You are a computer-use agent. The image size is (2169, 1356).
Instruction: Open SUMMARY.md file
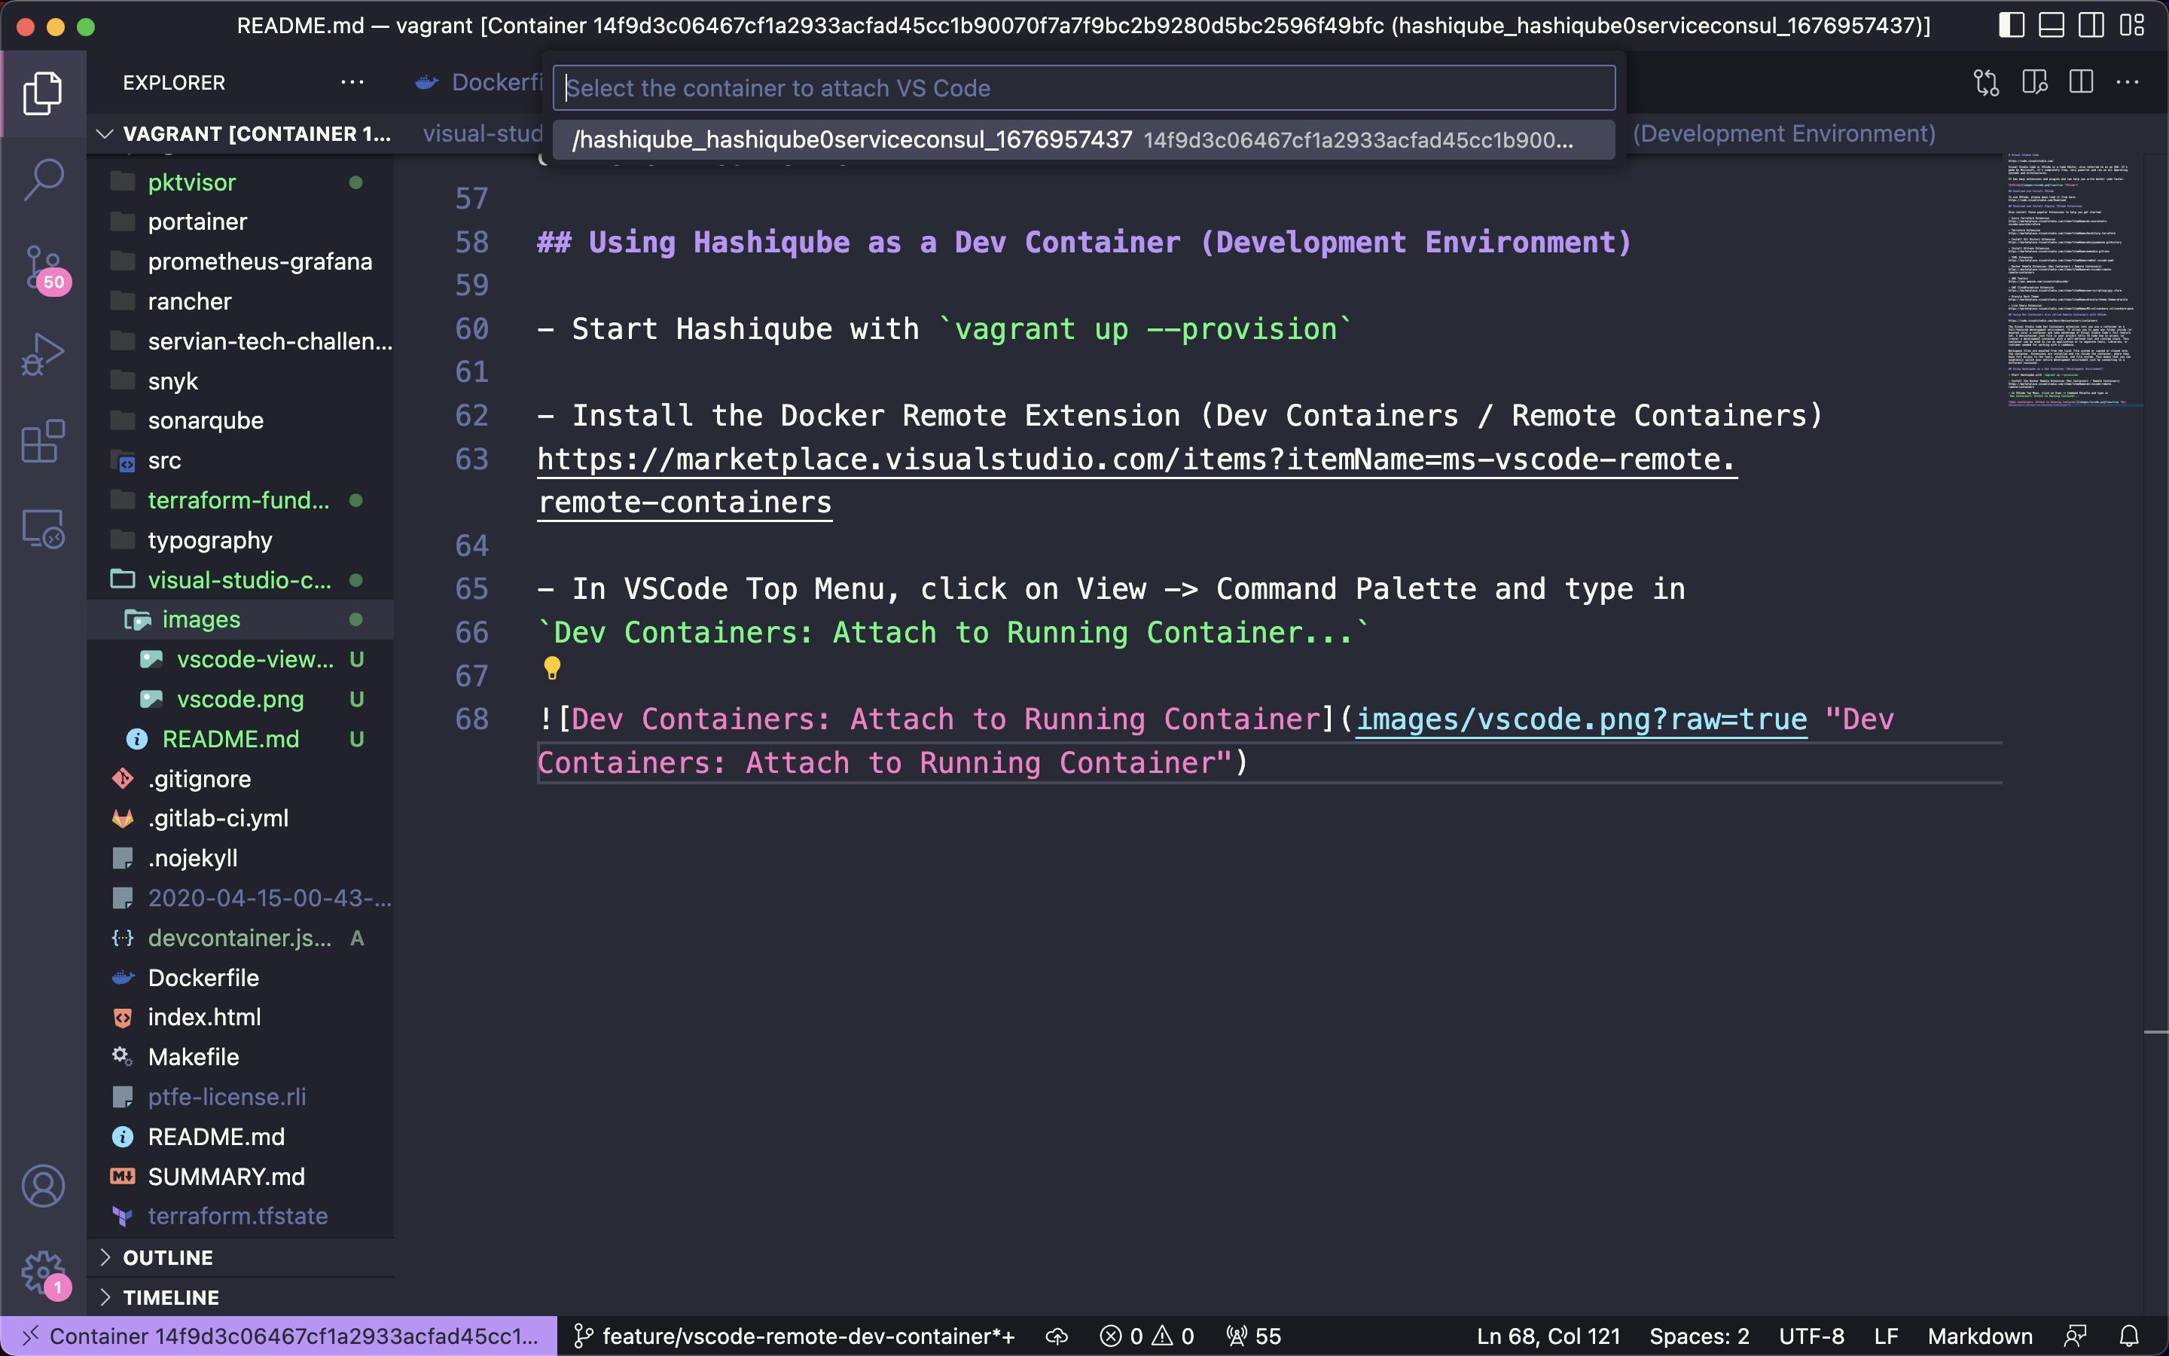click(x=240, y=1177)
